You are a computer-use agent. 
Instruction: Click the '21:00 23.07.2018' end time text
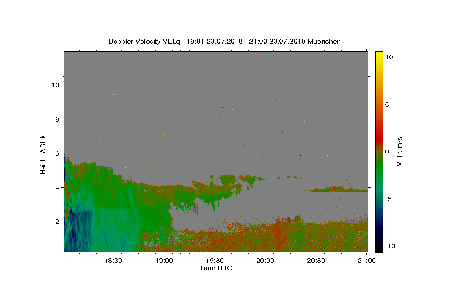click(x=278, y=41)
